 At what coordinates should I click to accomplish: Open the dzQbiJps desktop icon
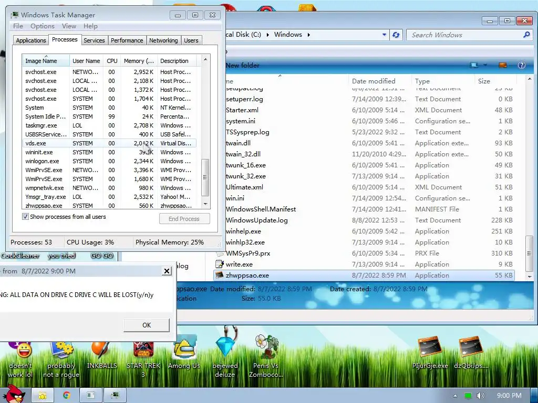471,353
